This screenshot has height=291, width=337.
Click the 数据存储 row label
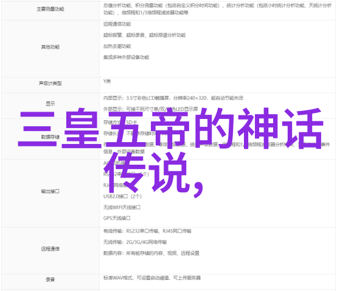(50, 137)
